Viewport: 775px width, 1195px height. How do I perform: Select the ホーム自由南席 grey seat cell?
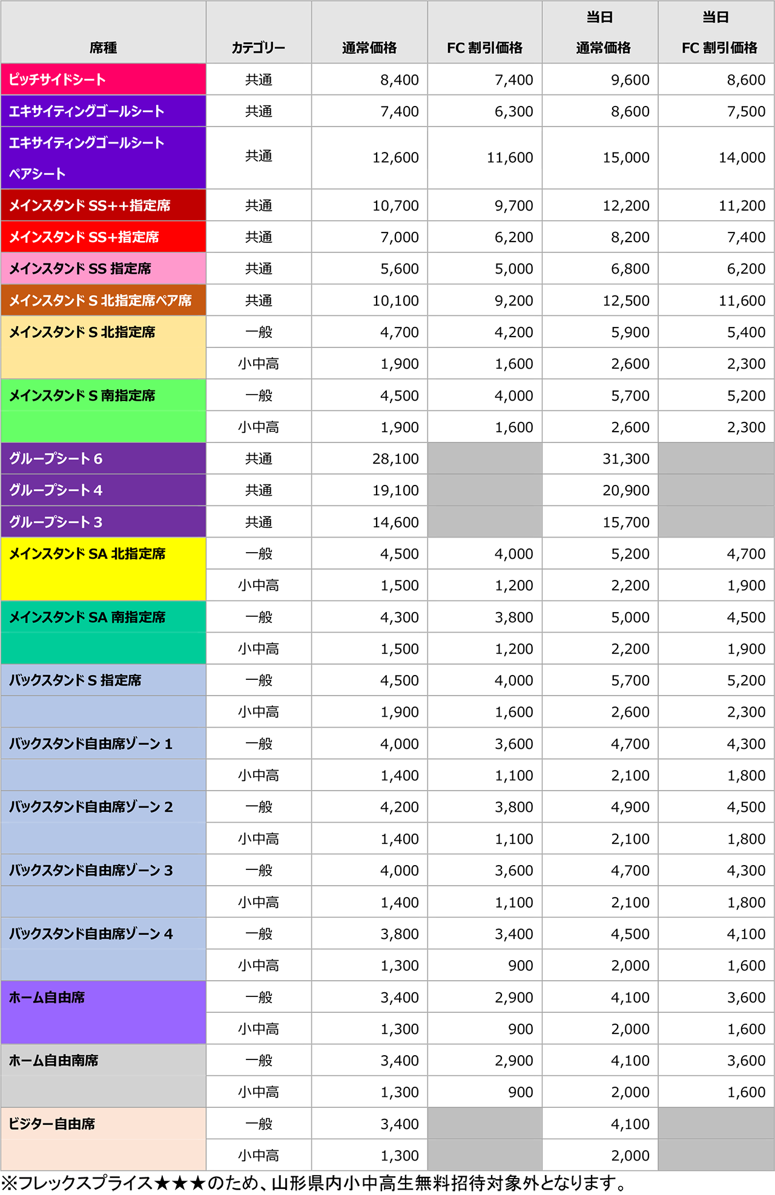pos(103,1076)
